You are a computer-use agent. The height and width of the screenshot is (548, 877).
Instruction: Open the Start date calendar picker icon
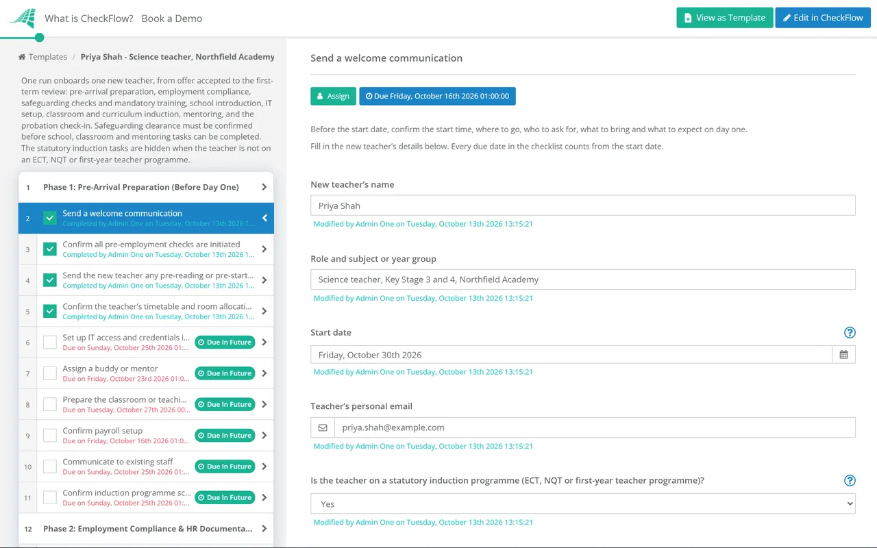(x=843, y=355)
